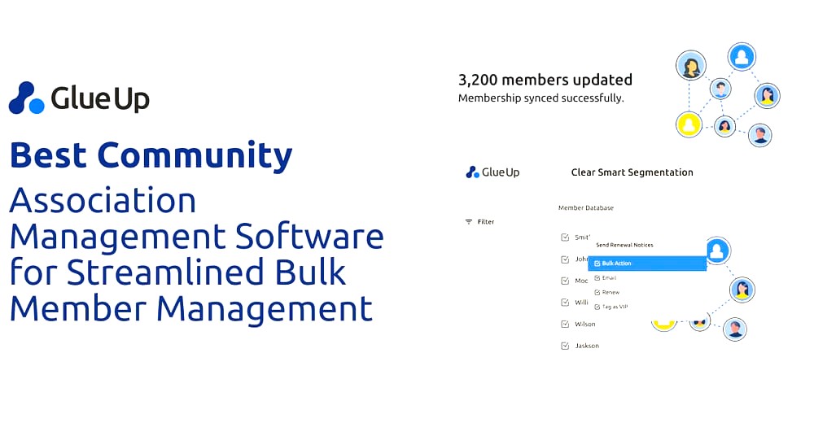This screenshot has width=814, height=427.
Task: Choose Tag as VIP menu entry
Action: click(611, 307)
